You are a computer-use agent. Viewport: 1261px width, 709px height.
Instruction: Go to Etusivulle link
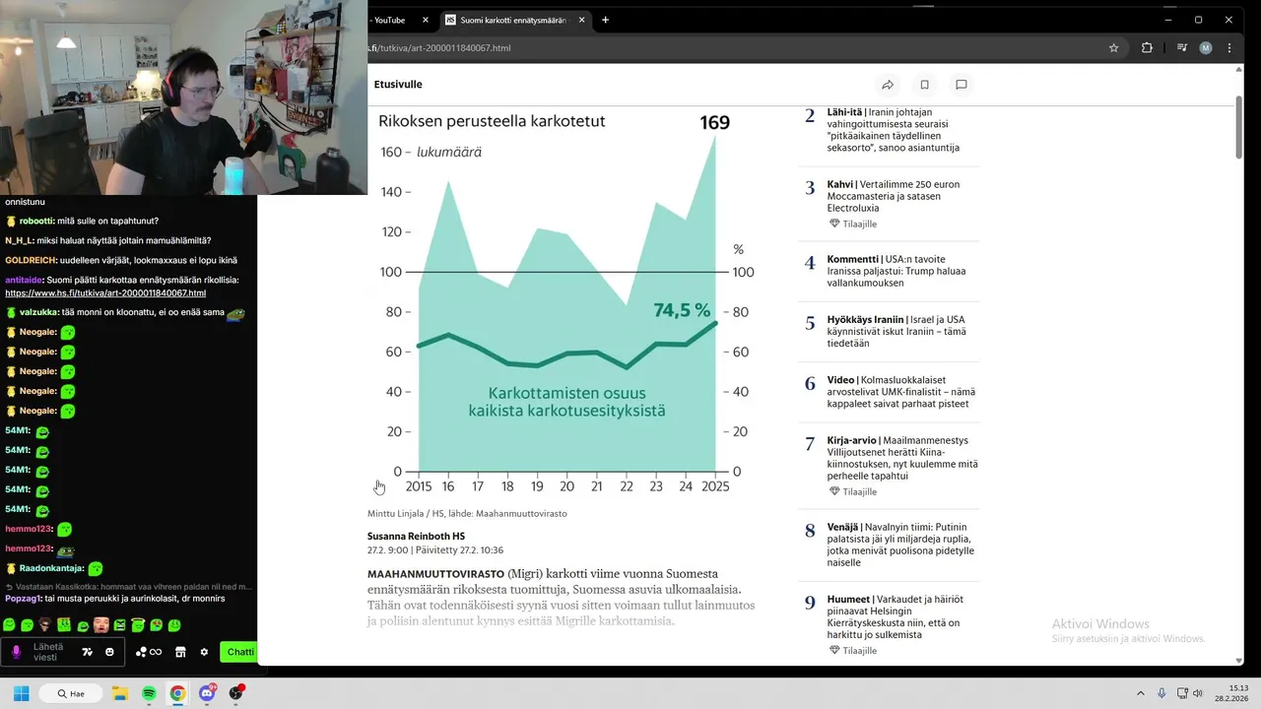[398, 85]
